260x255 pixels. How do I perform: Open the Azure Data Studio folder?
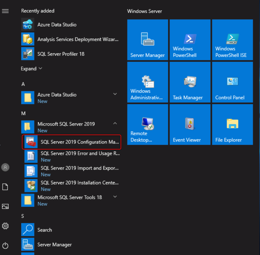click(x=70, y=98)
